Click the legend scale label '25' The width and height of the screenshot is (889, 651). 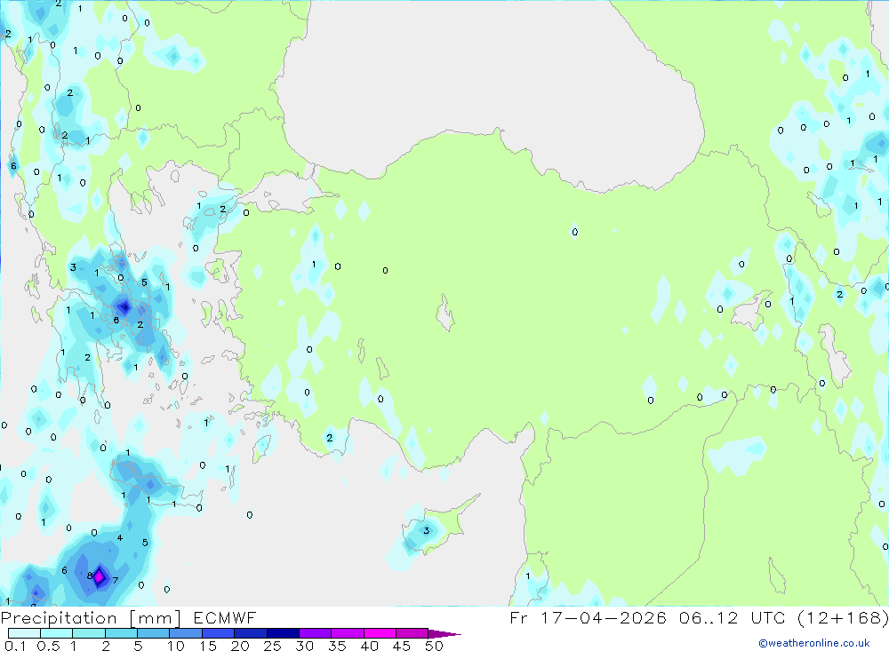(272, 646)
